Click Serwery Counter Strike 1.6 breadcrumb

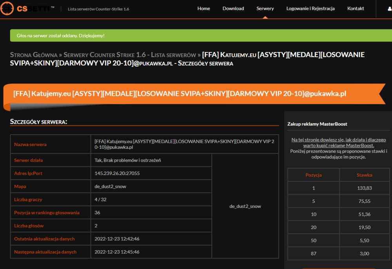pos(130,55)
